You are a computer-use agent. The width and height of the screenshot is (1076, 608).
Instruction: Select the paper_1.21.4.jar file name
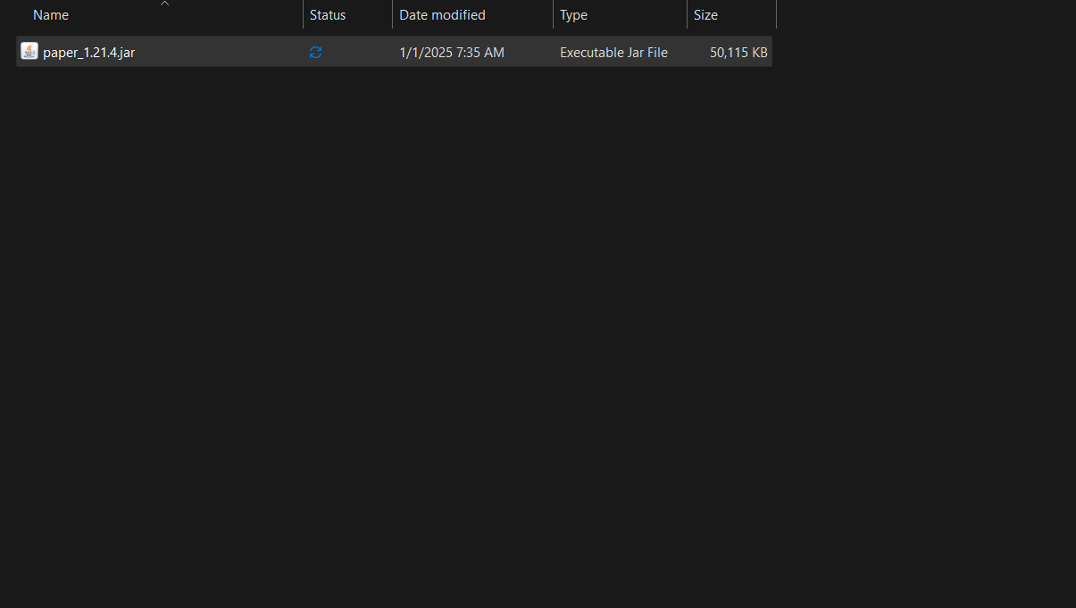coord(89,53)
